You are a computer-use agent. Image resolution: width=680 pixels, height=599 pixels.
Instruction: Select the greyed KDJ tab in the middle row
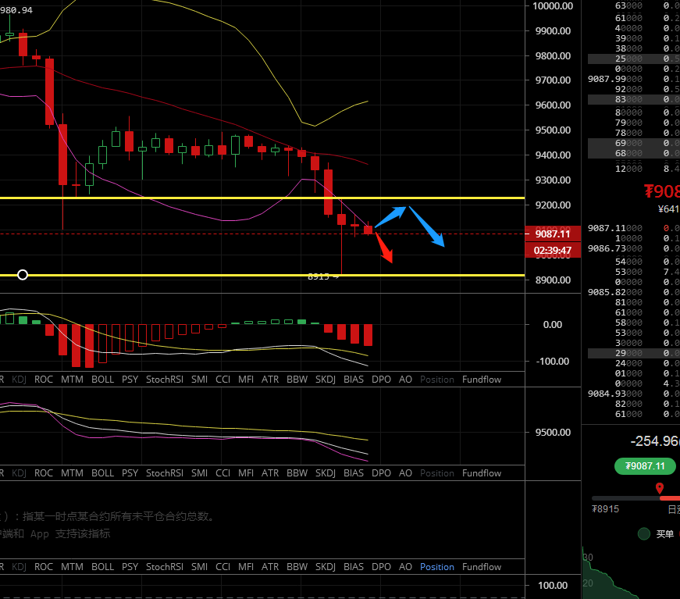[19, 473]
